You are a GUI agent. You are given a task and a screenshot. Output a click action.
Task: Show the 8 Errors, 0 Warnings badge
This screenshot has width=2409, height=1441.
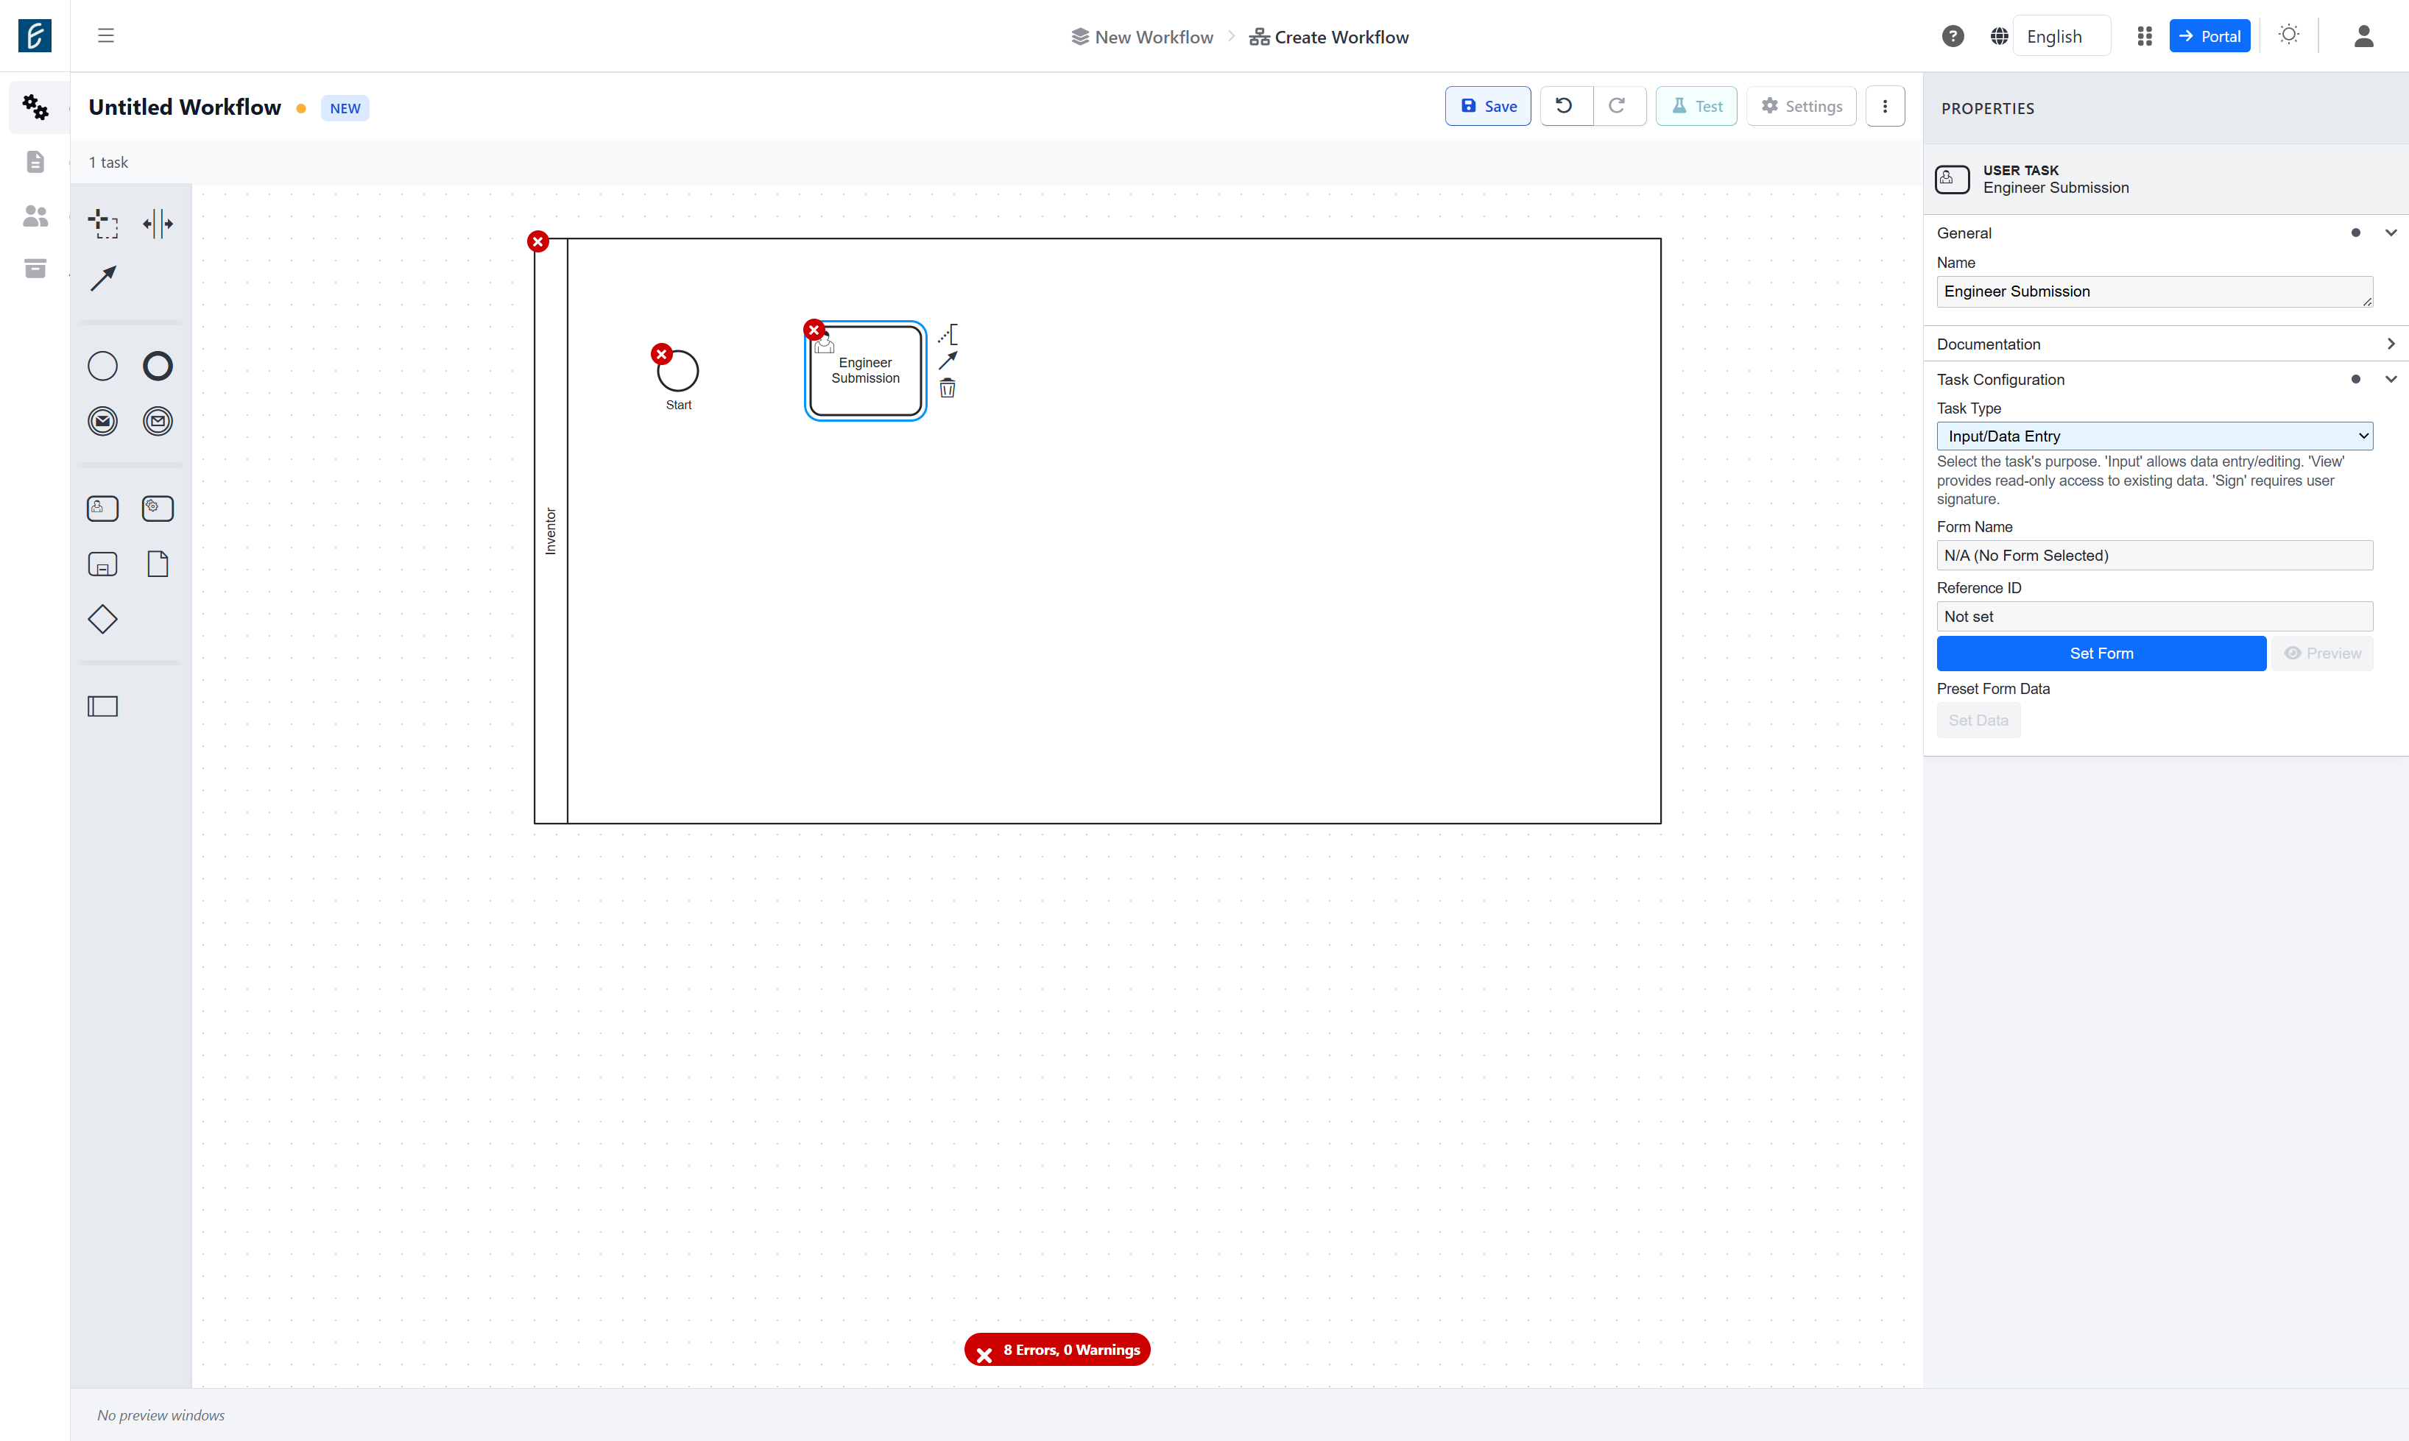(x=1057, y=1350)
